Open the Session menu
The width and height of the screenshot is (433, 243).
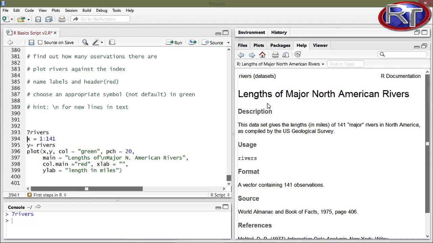click(71, 10)
